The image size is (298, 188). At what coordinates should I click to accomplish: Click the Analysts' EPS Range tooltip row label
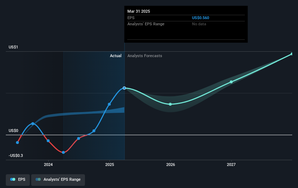[146, 24]
